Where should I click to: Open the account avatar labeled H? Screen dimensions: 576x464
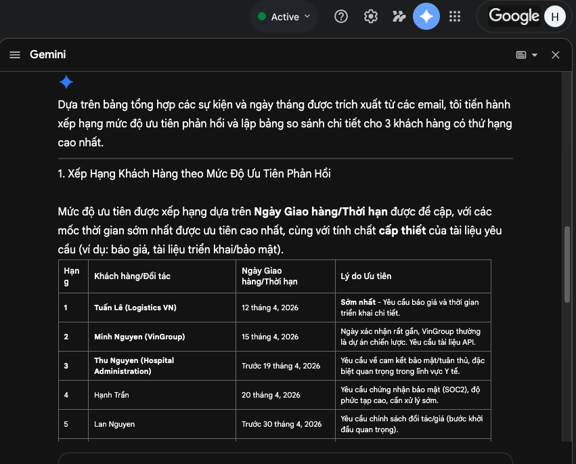(554, 17)
